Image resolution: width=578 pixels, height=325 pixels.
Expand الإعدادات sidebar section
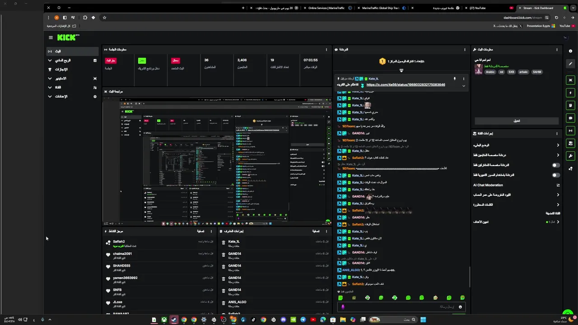coord(72,96)
